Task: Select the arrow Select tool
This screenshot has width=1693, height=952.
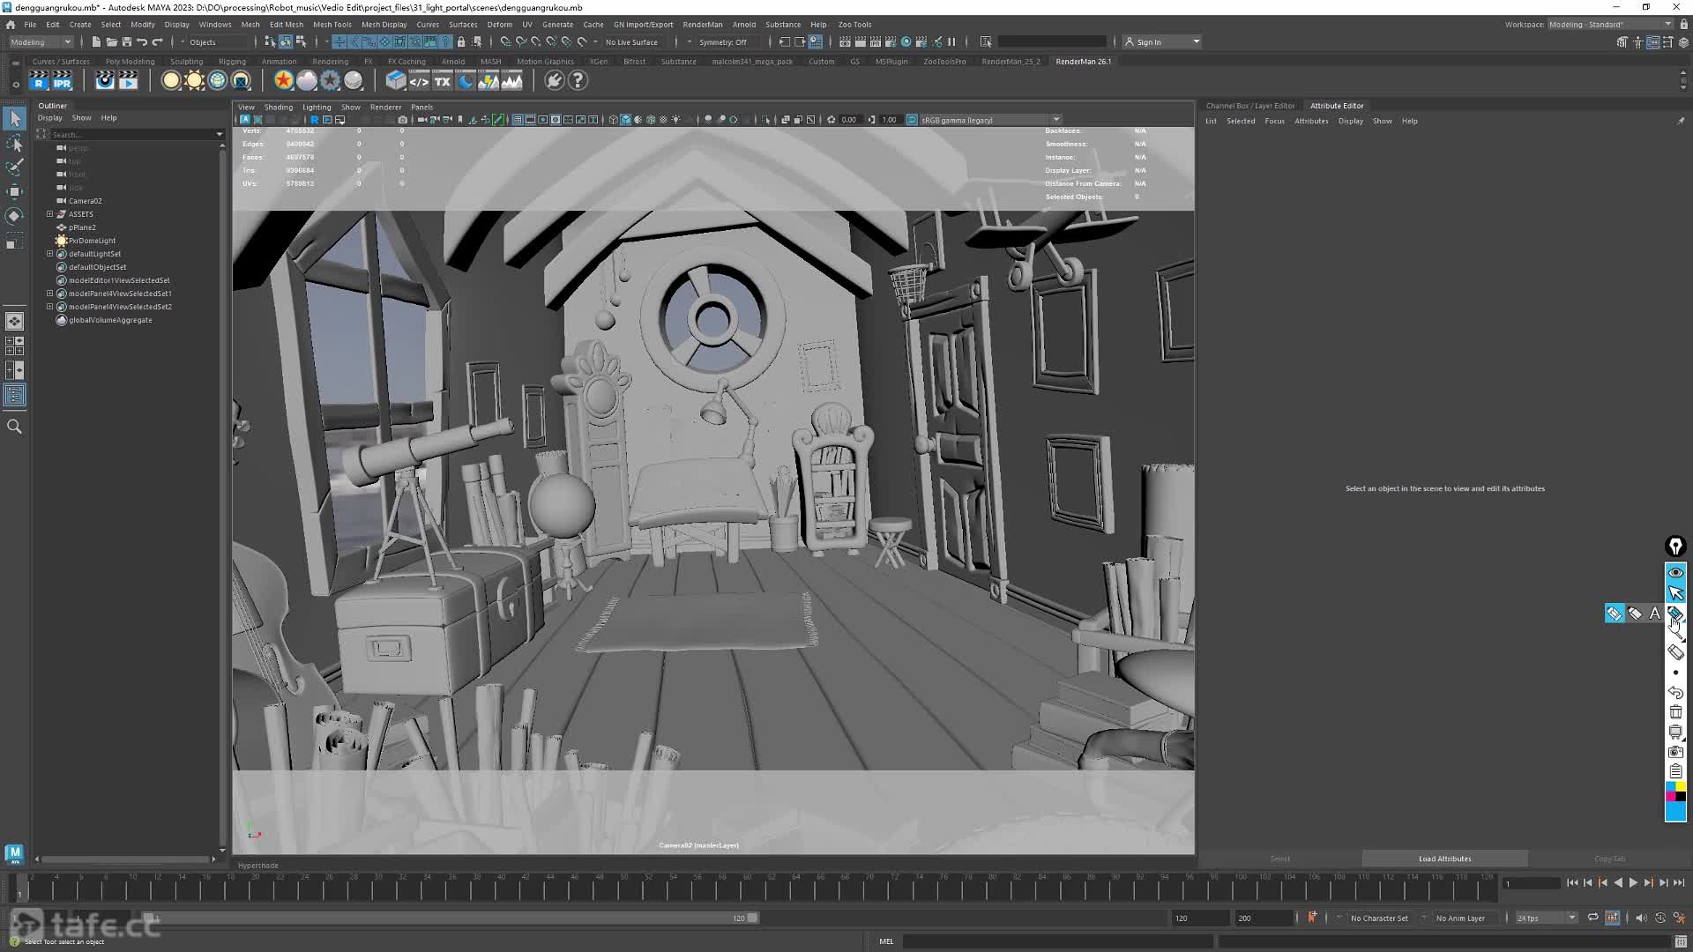Action: [14, 118]
